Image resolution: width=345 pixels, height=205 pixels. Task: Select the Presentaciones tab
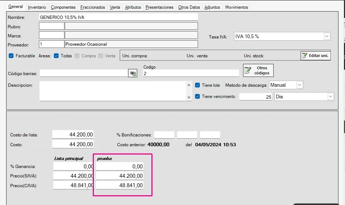(159, 7)
